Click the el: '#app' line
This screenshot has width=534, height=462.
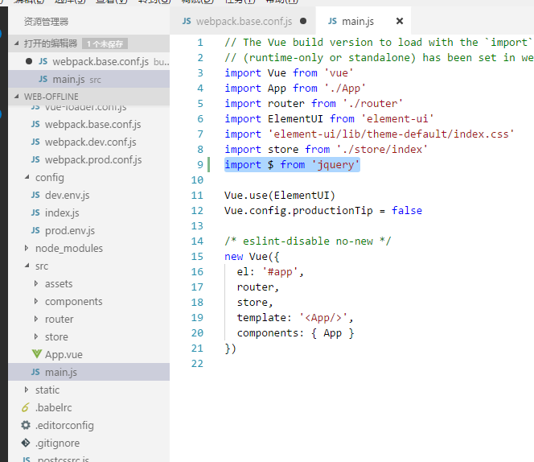pyautogui.click(x=270, y=272)
